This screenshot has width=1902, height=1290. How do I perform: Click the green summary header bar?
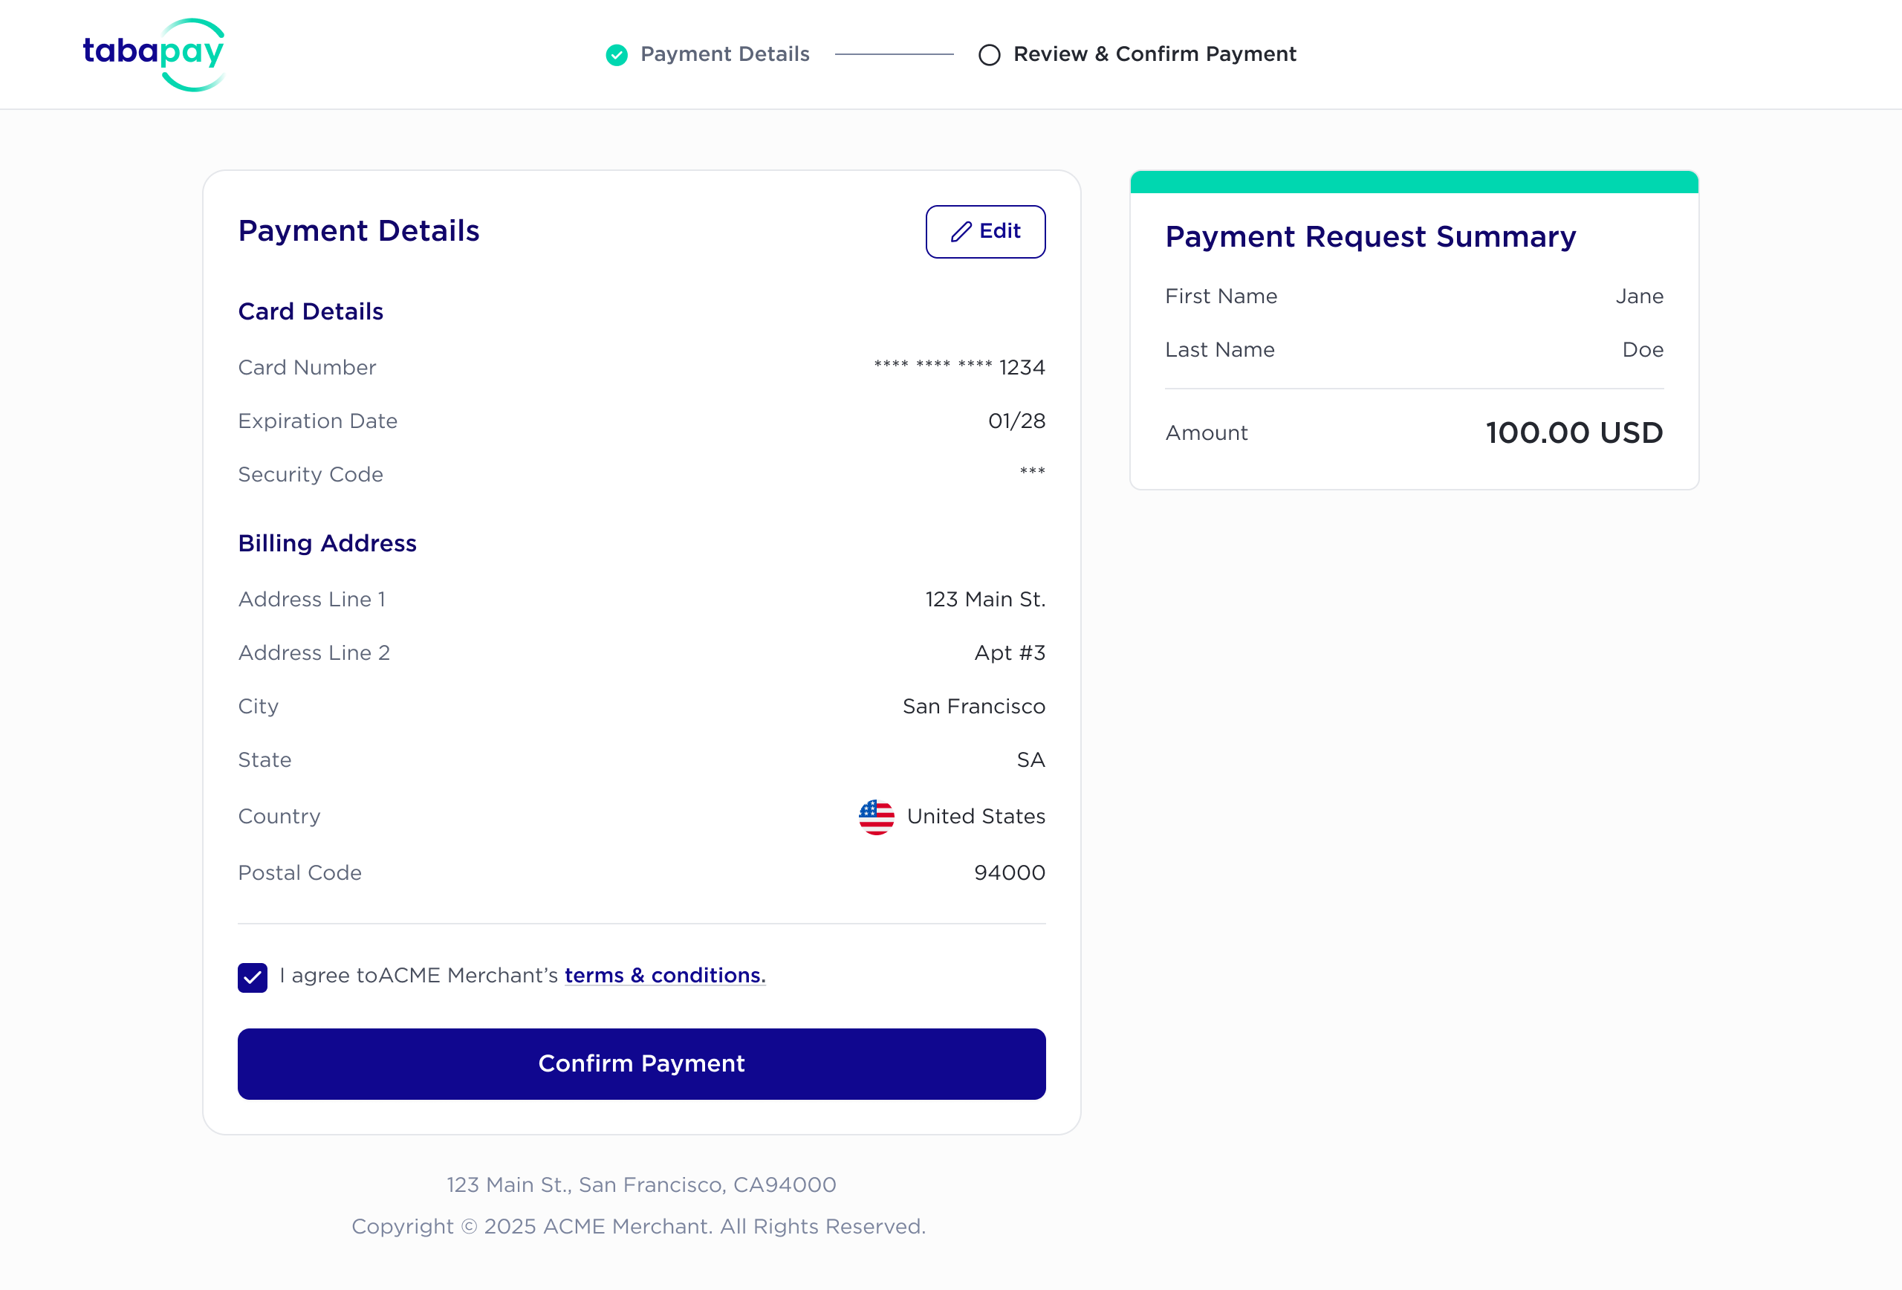(x=1414, y=182)
